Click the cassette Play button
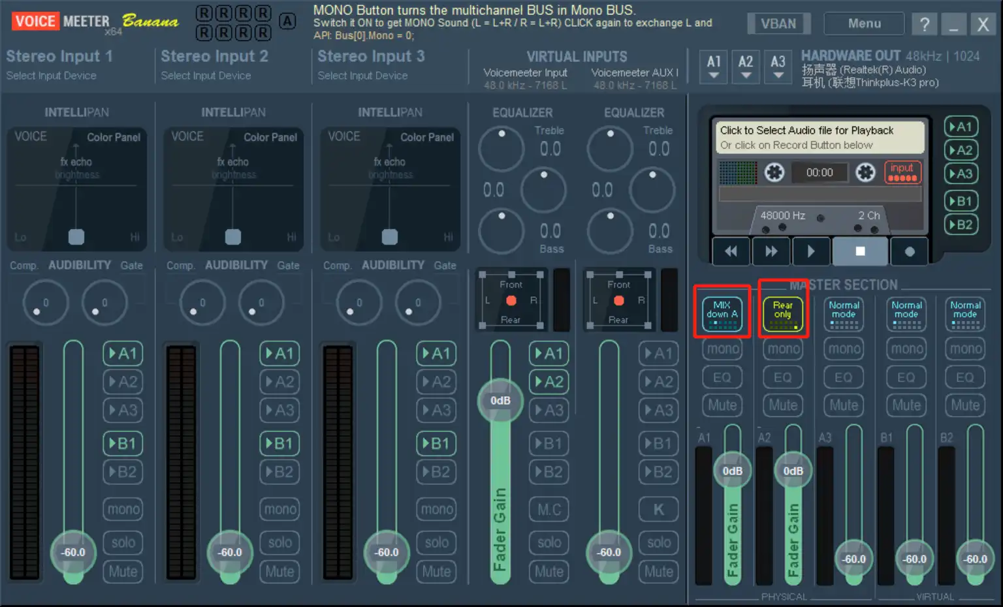The width and height of the screenshot is (1003, 607). point(811,251)
